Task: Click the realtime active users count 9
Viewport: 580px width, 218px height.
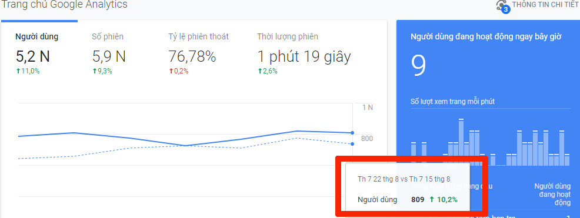Action: (419, 65)
